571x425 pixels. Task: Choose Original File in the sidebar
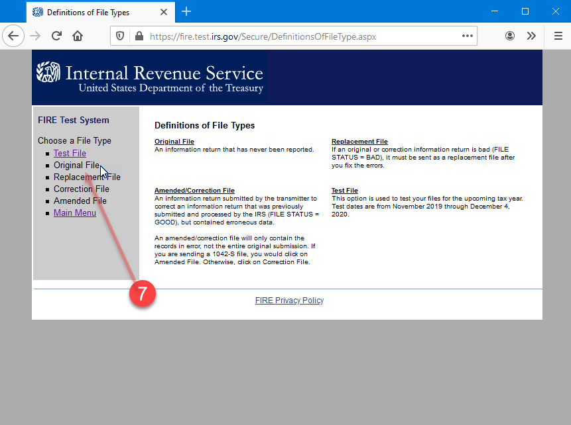coord(76,165)
